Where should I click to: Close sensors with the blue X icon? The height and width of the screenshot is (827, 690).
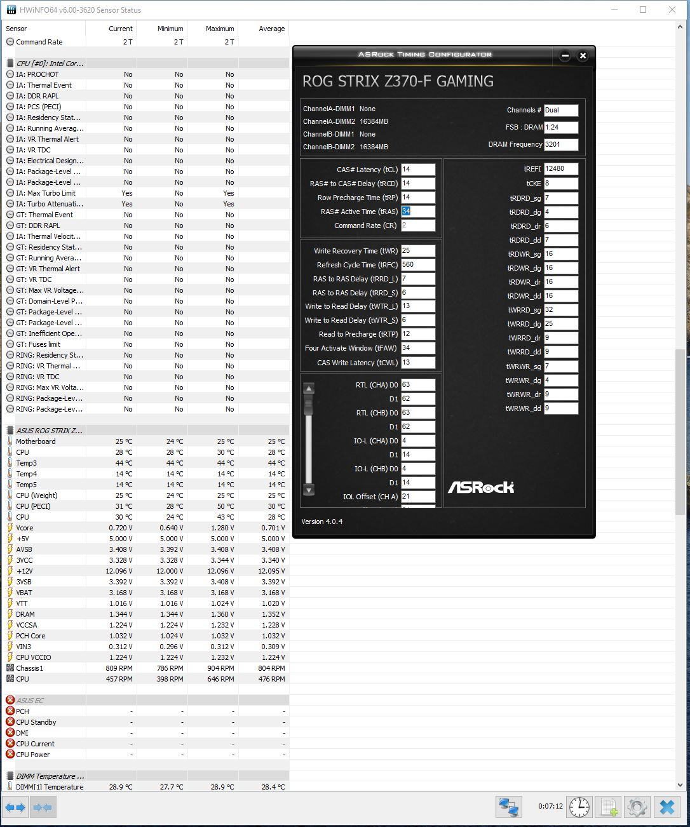[666, 807]
